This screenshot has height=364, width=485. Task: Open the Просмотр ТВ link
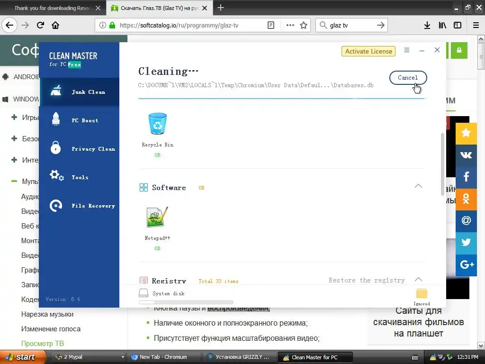42,343
